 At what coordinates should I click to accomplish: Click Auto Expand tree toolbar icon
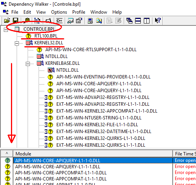[x=37, y=20]
